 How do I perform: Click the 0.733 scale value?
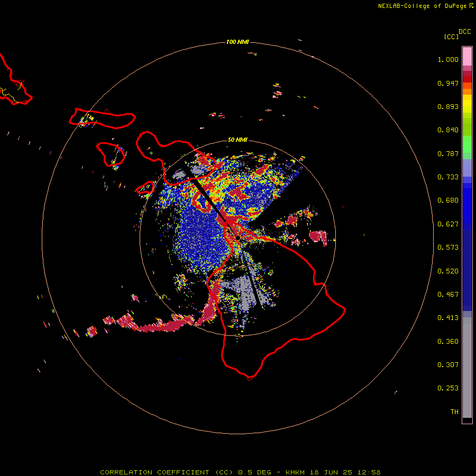tap(448, 177)
